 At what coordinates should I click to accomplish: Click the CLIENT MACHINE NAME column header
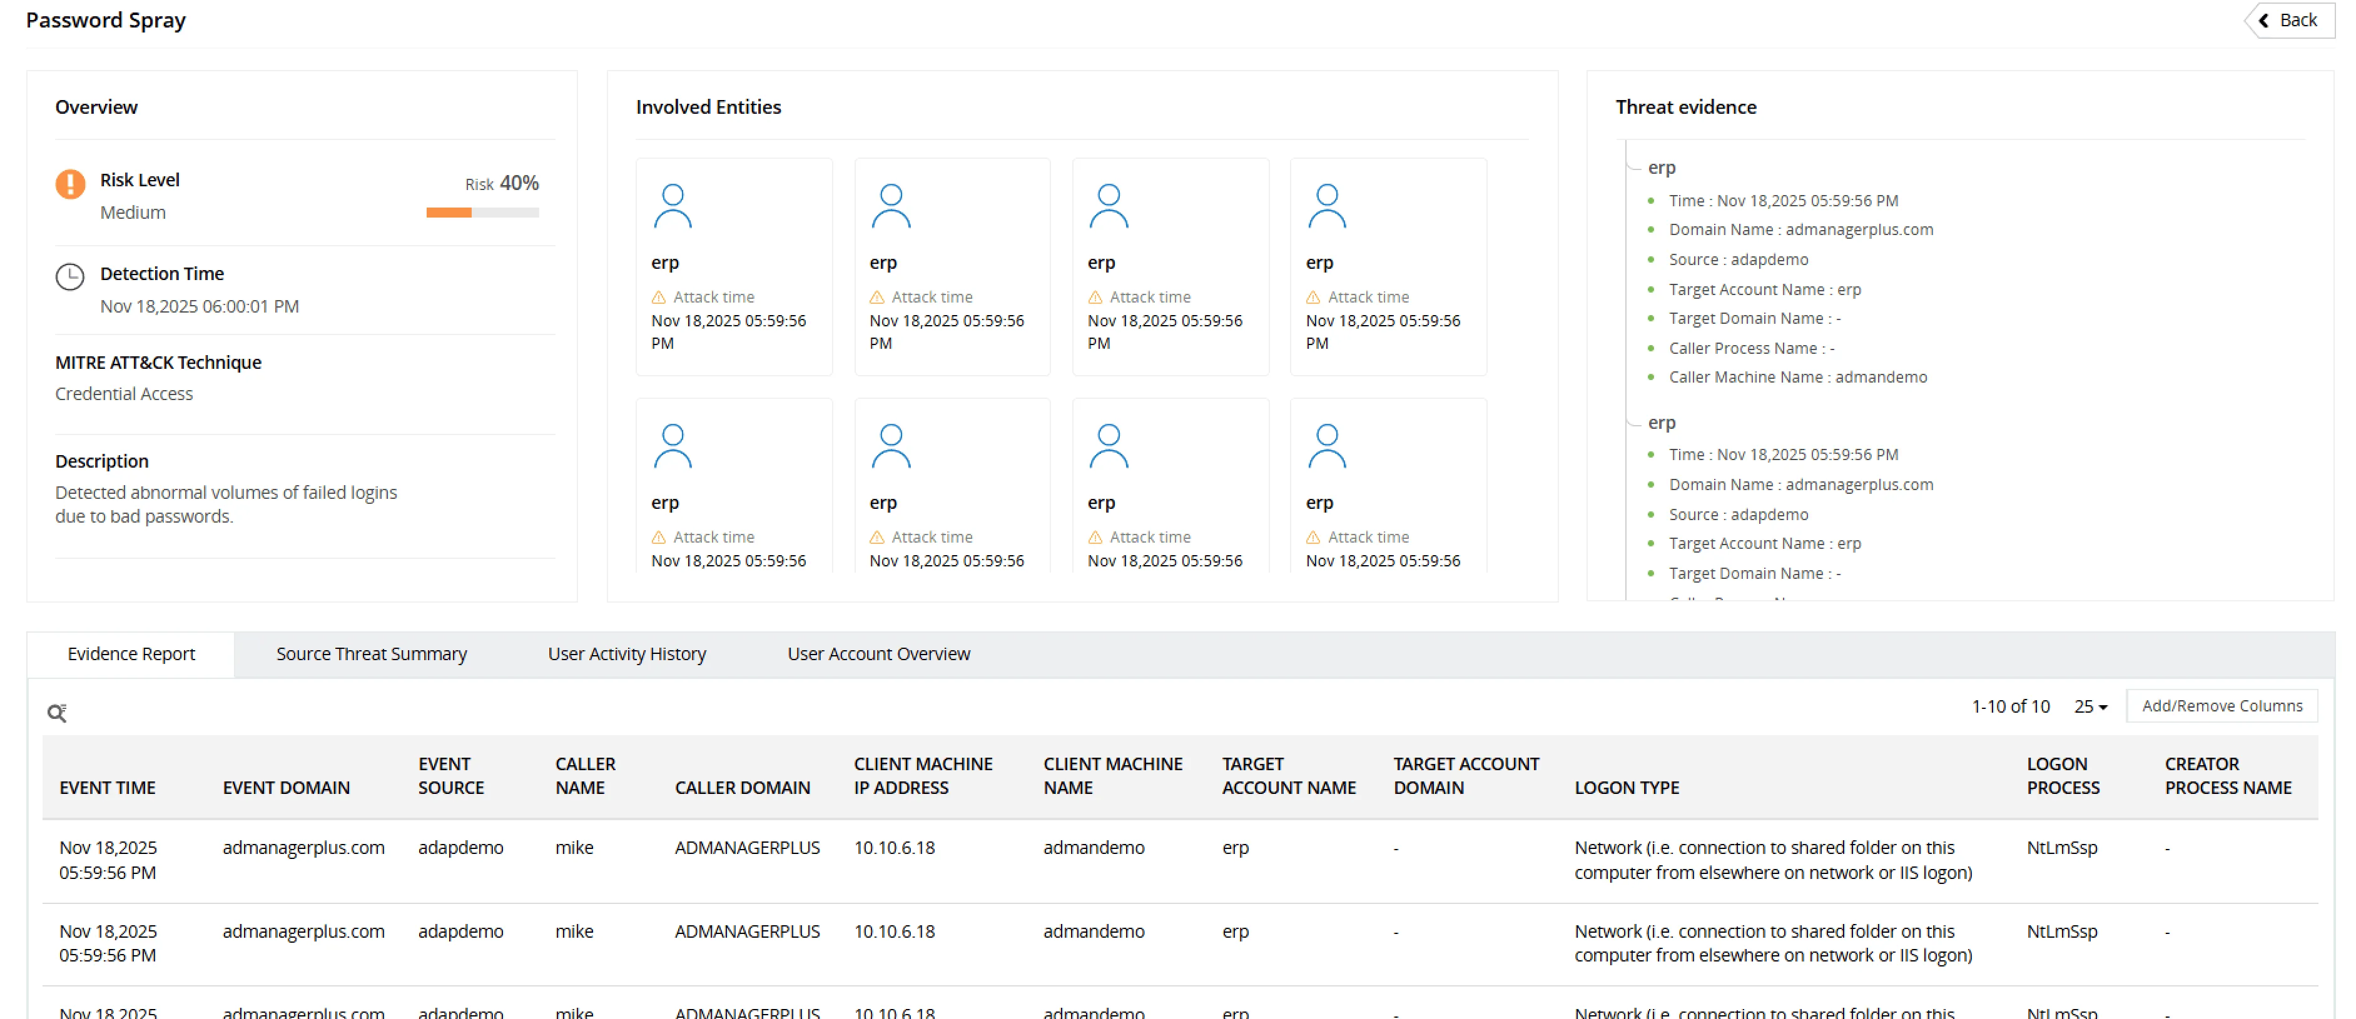click(1113, 776)
